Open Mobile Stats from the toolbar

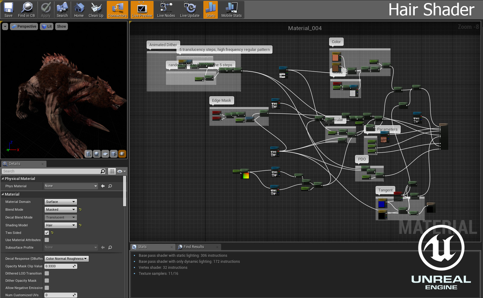click(x=231, y=10)
